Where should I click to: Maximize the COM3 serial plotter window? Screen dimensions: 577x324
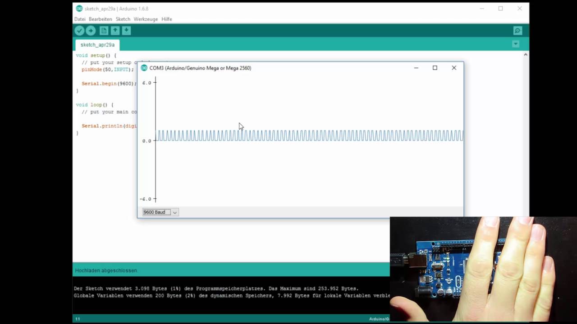(x=435, y=68)
